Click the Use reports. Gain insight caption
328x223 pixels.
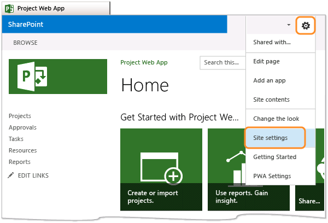(242, 197)
